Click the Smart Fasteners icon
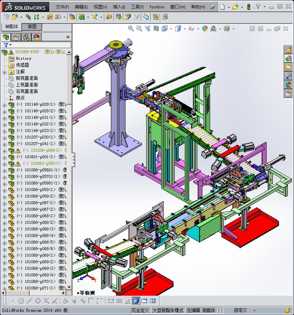Screen dimensions: 294x315 (50, 17)
